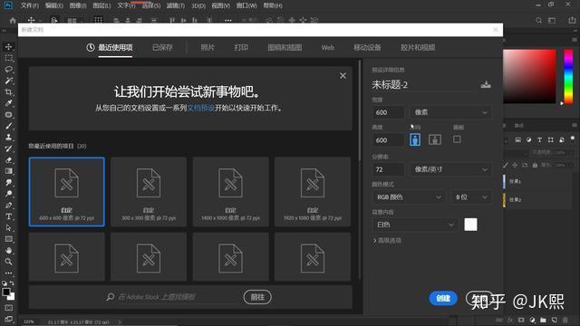Select landscape orientation
This screenshot has height=326, width=580.
(435, 139)
